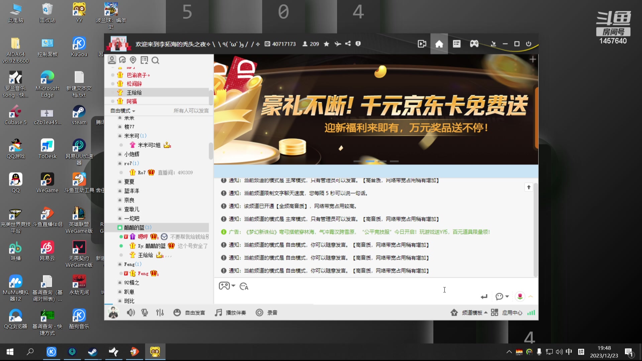
Task: Click the location pin icon in sidebar
Action: point(133,60)
